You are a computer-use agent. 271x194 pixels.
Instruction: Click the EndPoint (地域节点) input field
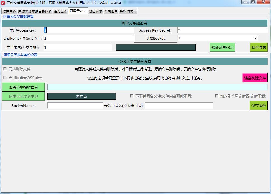(x=89, y=38)
